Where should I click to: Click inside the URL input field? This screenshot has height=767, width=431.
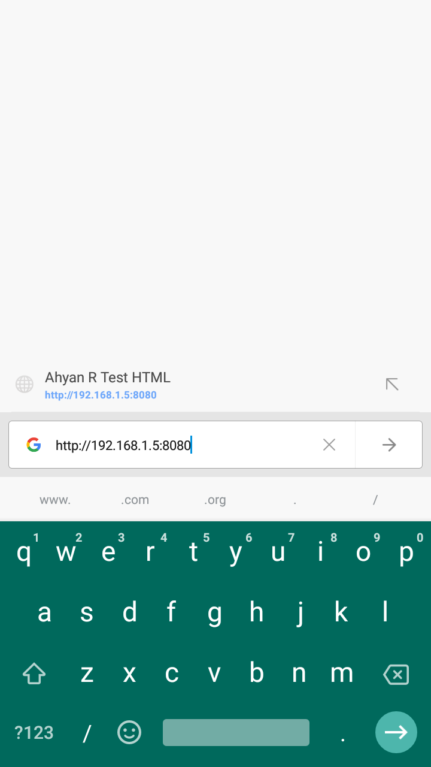pos(183,445)
